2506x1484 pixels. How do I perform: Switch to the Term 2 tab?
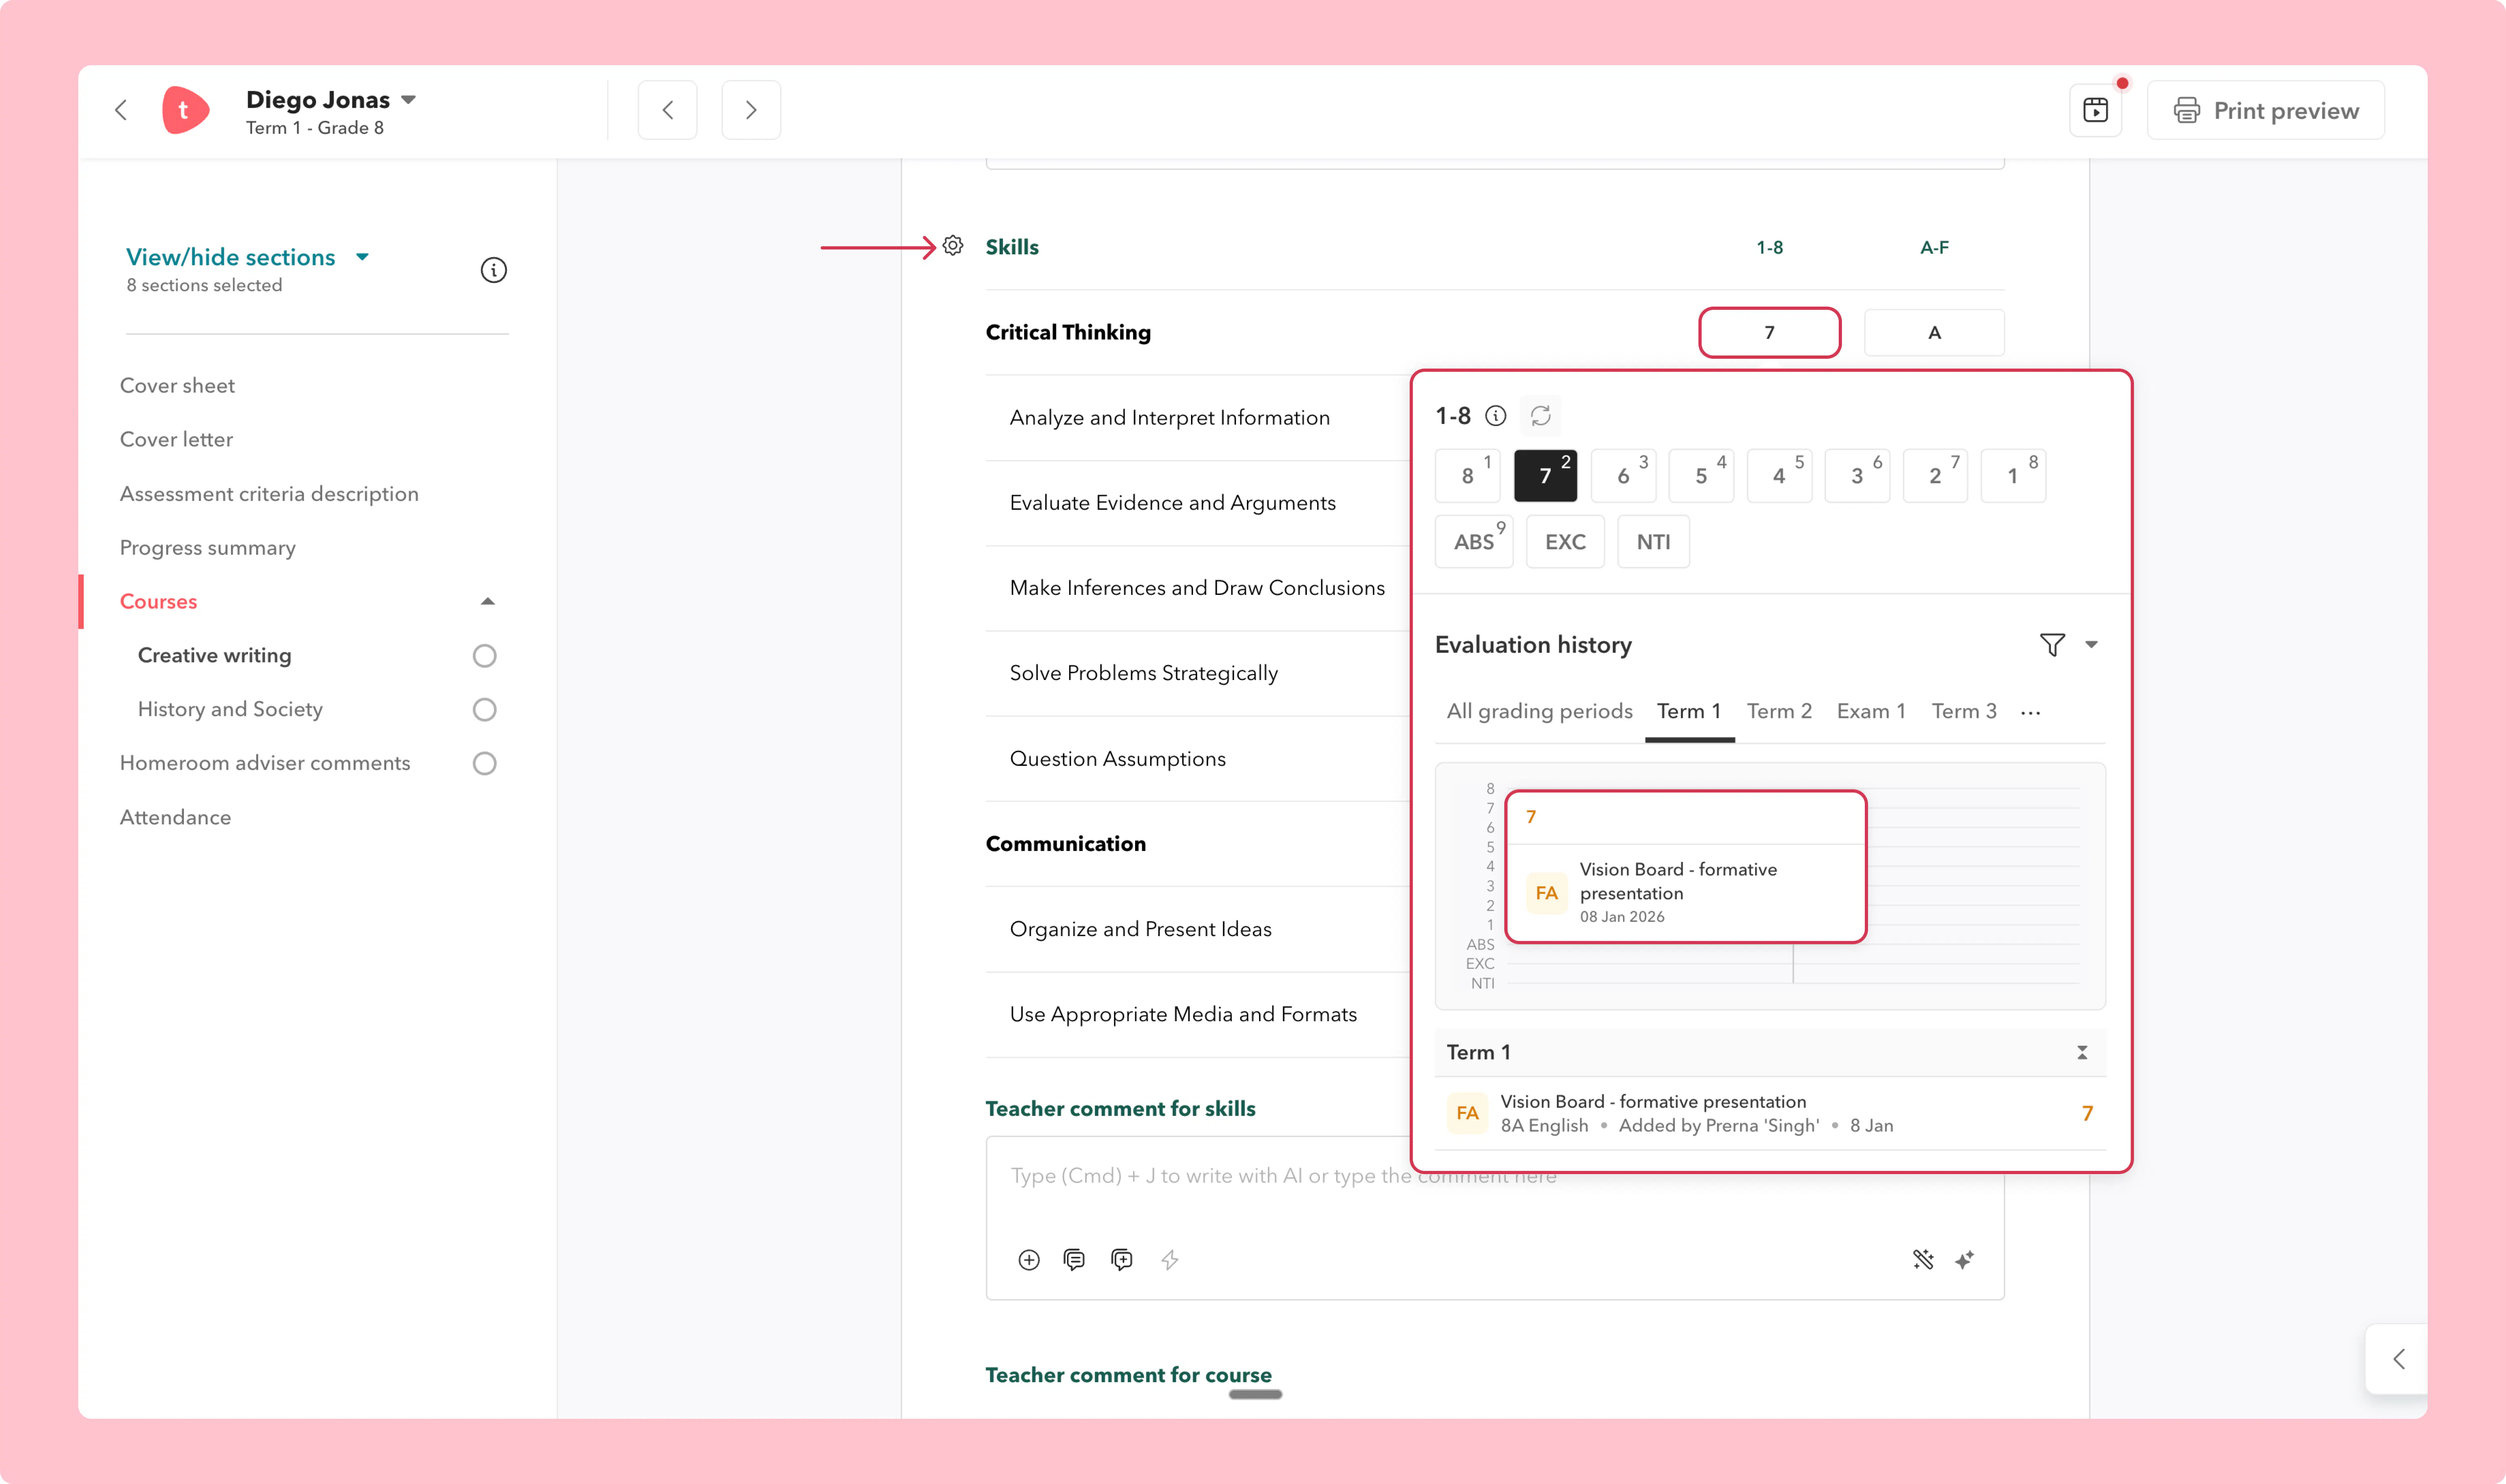(1779, 711)
